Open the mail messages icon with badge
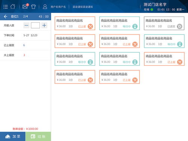The height and width of the screenshot is (141, 188). 26,6
